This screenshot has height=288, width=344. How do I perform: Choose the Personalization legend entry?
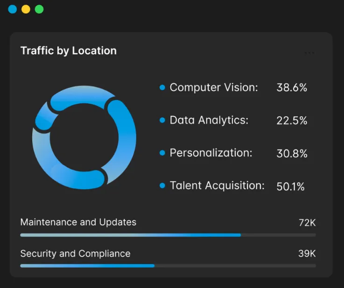(211, 153)
